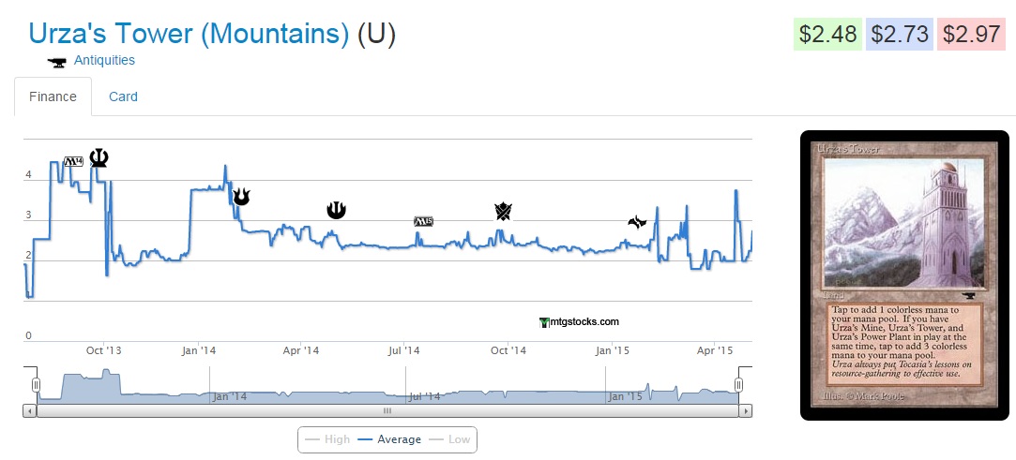This screenshot has height=460, width=1016.
Task: Select the Born of the Gods marker
Action: click(x=241, y=196)
